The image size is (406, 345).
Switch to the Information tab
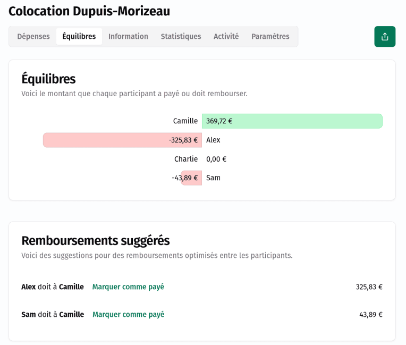[128, 37]
